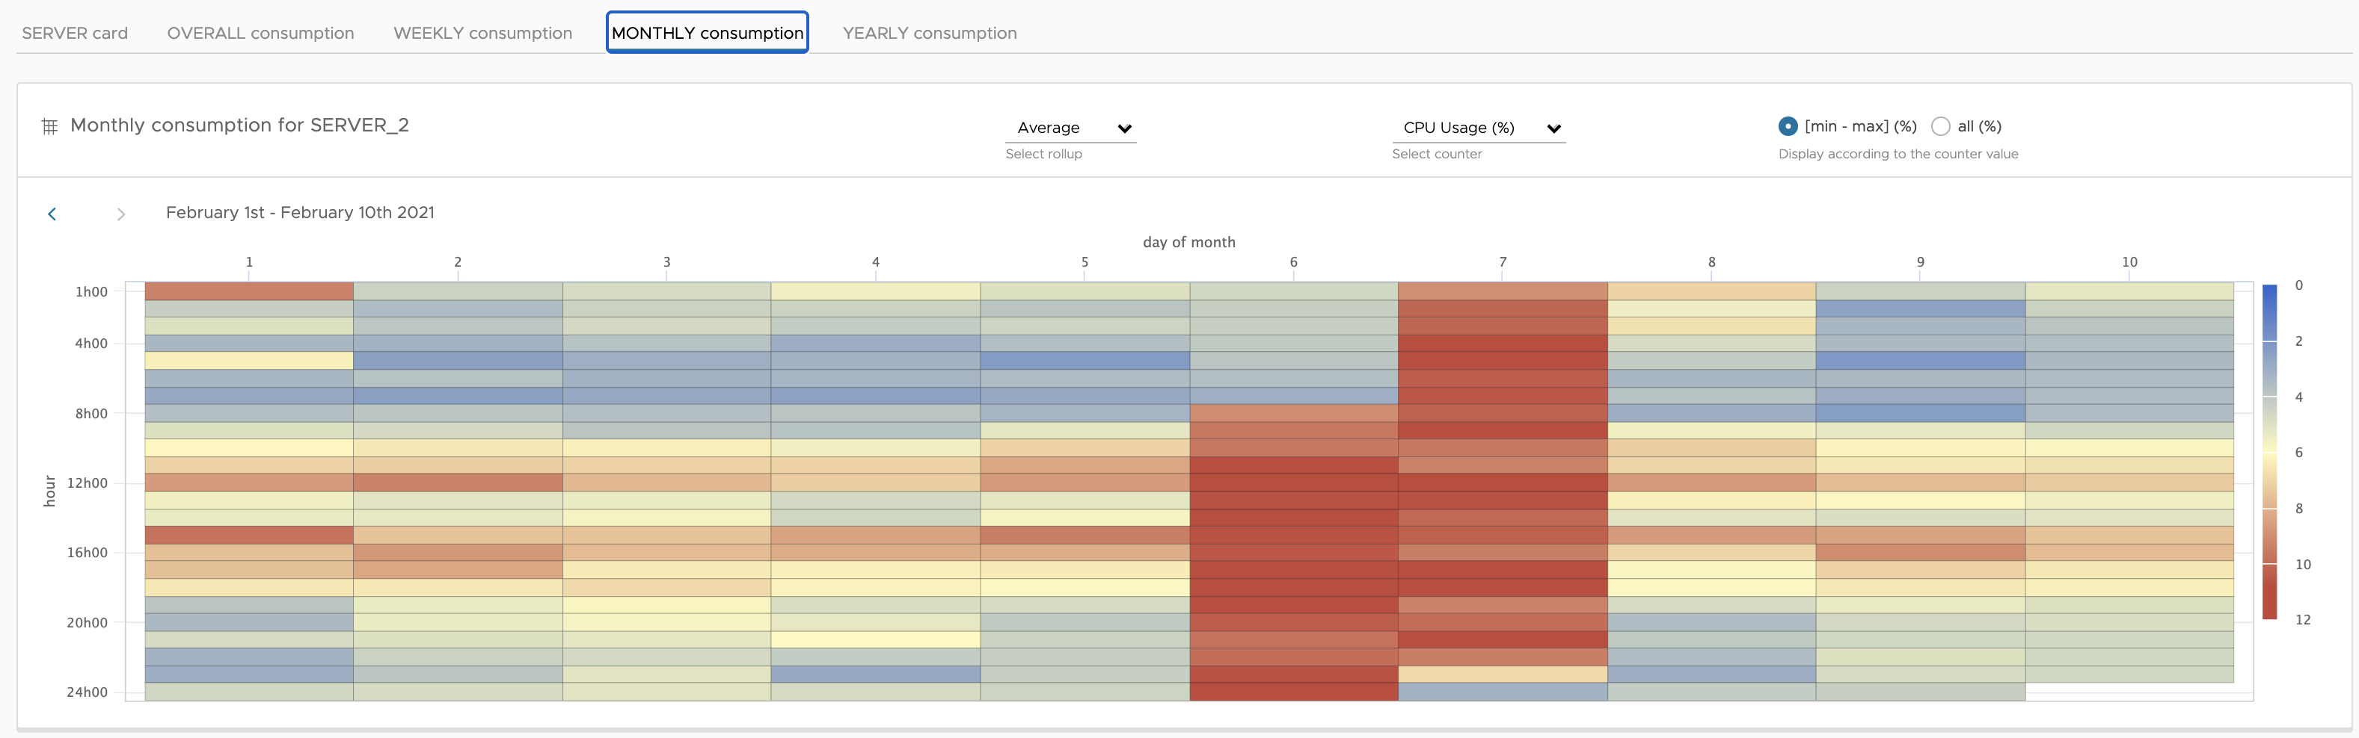This screenshot has width=2359, height=738.
Task: Click heatmap cell for day 6 at 24h00
Action: pyautogui.click(x=1293, y=692)
